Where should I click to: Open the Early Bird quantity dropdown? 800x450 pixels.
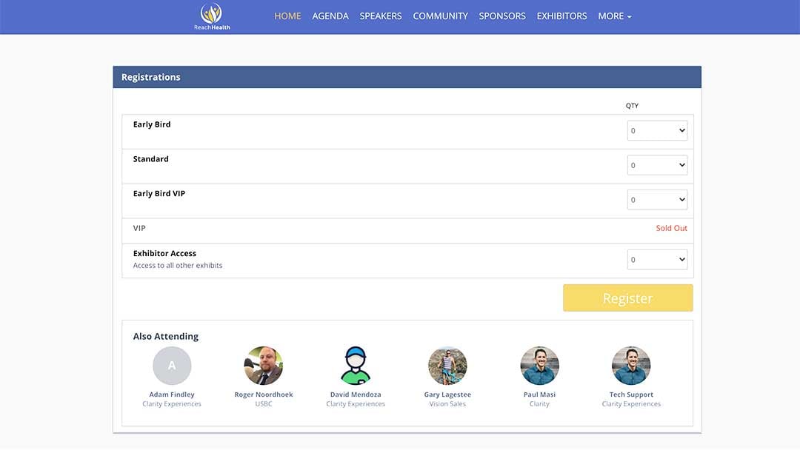click(657, 130)
